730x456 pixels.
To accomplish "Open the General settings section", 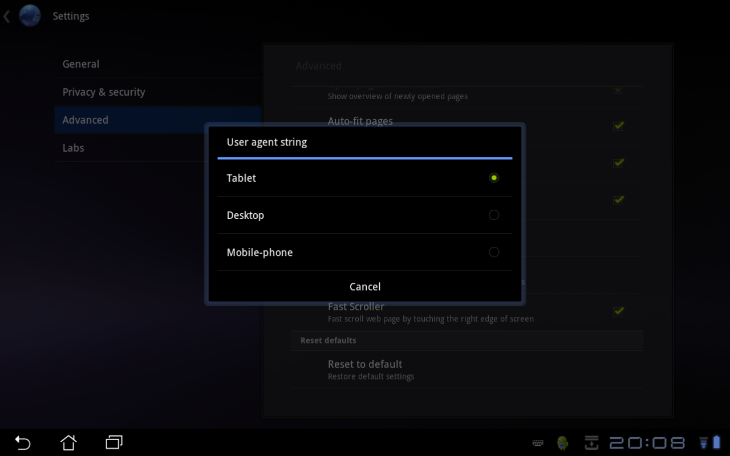I will (81, 64).
